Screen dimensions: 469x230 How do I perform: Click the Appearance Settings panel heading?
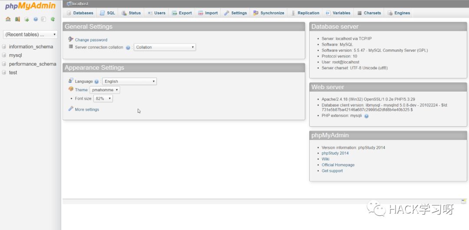coord(94,68)
